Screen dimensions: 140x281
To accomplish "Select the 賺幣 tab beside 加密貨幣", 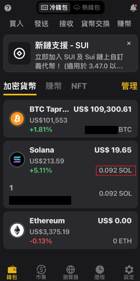I will point(54,86).
